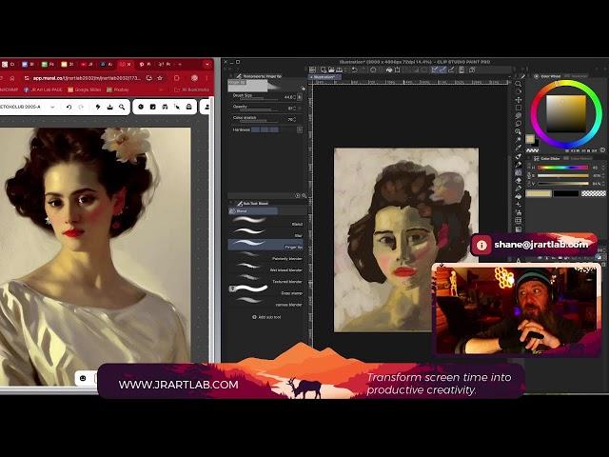
Task: Select the Copy stamp sub tool
Action: point(266,290)
